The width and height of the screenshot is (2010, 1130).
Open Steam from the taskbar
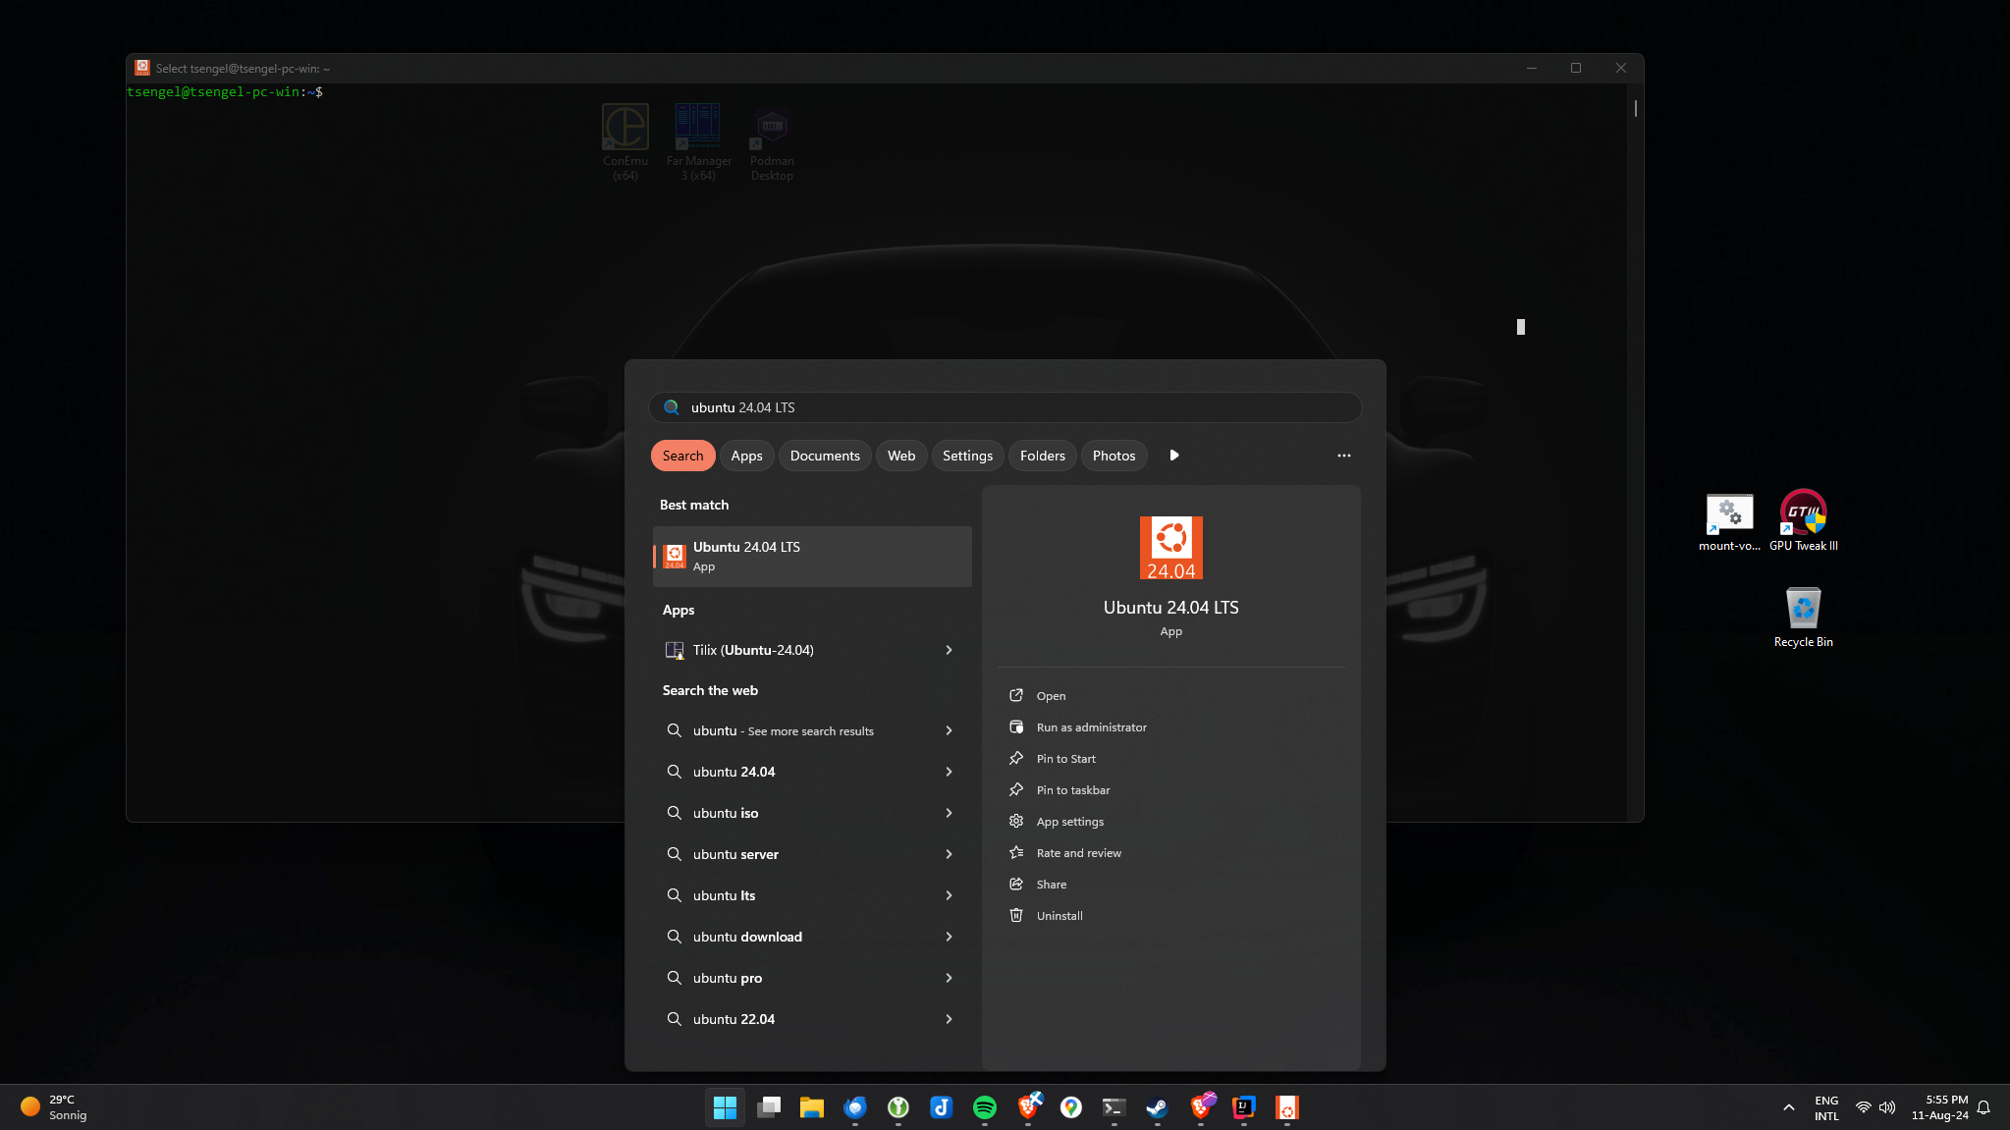[x=1157, y=1107]
